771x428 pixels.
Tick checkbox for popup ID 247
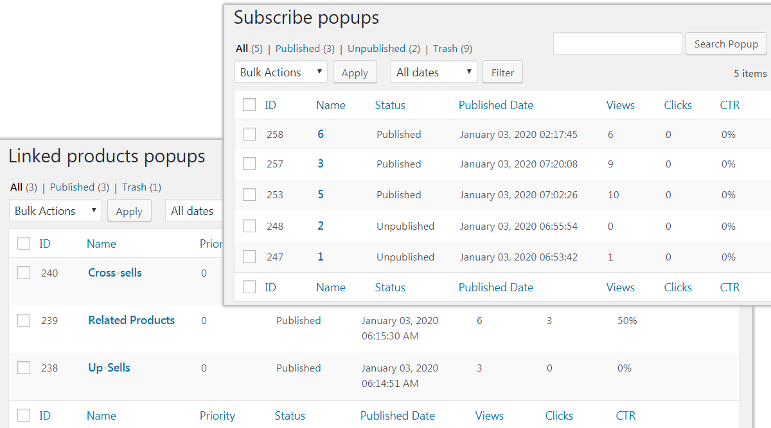point(249,257)
